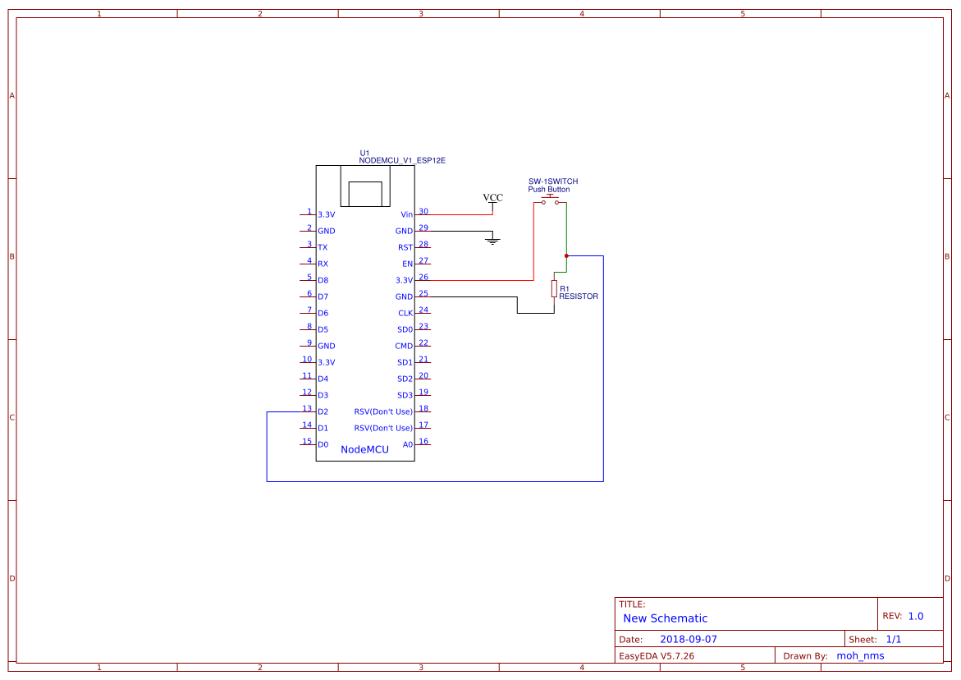
Task: Click the R1 designator text
Action: [x=565, y=289]
